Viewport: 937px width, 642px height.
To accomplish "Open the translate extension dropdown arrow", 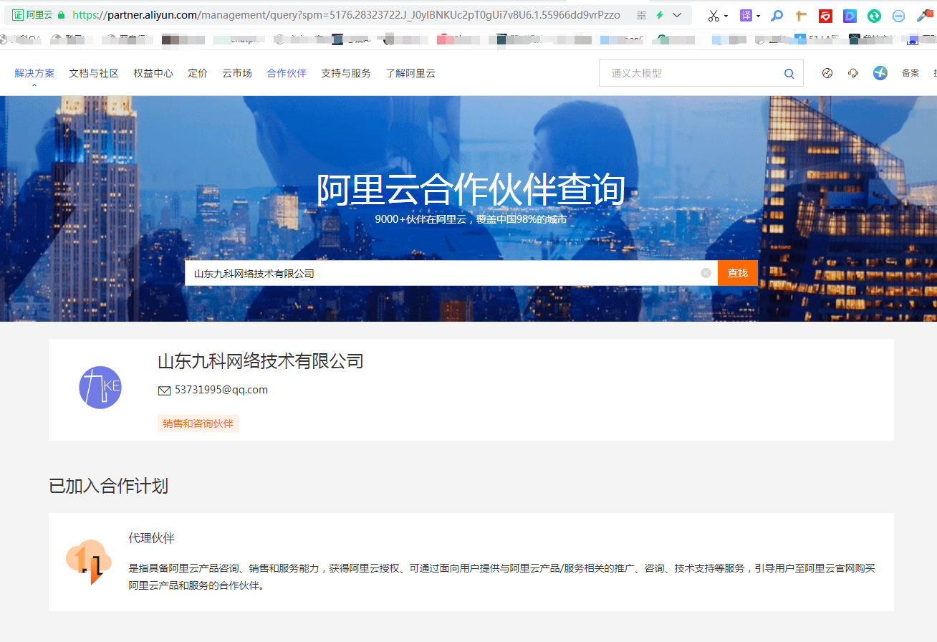I will pos(758,16).
